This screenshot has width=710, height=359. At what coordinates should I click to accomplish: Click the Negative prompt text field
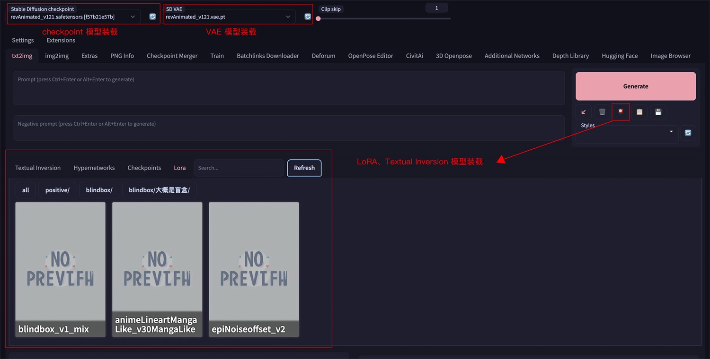[x=289, y=128]
